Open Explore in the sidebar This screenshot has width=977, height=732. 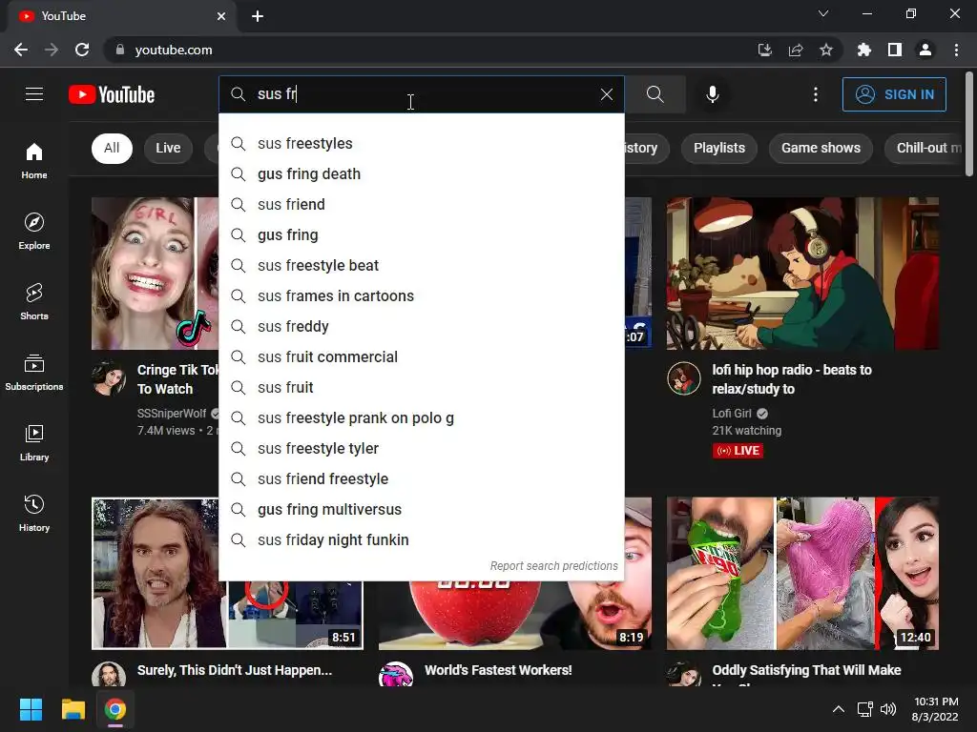click(x=34, y=231)
